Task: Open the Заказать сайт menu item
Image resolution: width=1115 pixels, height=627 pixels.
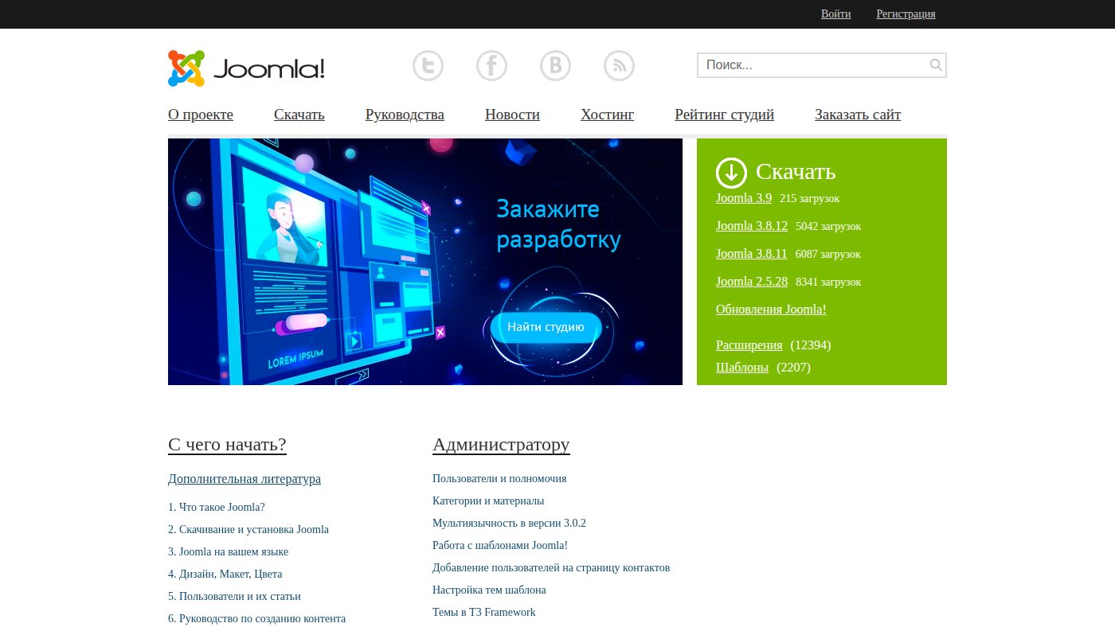Action: pos(858,115)
